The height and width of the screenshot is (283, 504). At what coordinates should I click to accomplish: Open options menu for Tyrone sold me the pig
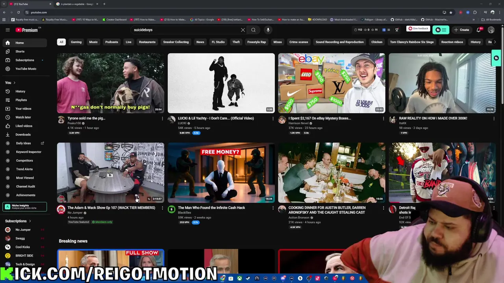pos(162,118)
